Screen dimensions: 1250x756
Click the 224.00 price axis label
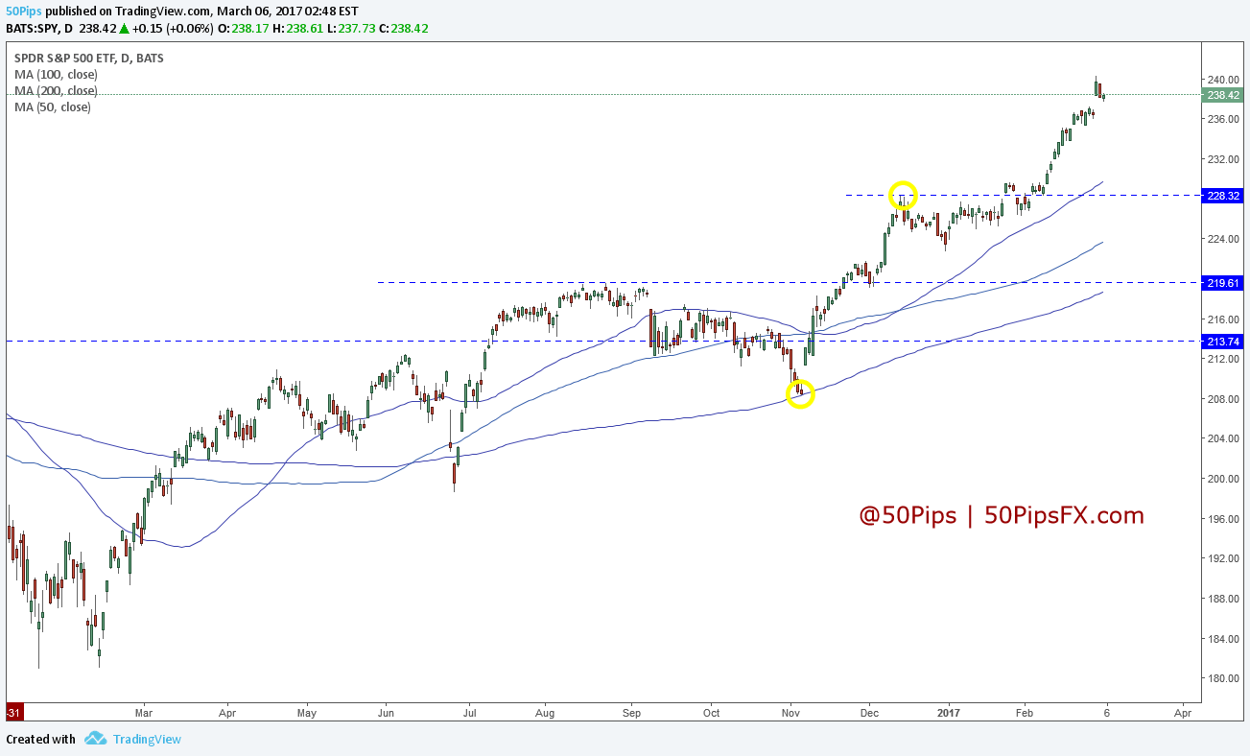[x=1223, y=239]
